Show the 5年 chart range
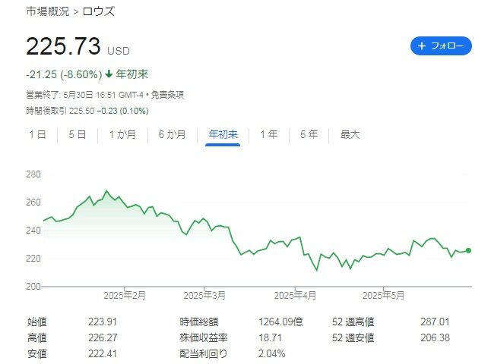The height and width of the screenshot is (364, 491). tap(309, 135)
